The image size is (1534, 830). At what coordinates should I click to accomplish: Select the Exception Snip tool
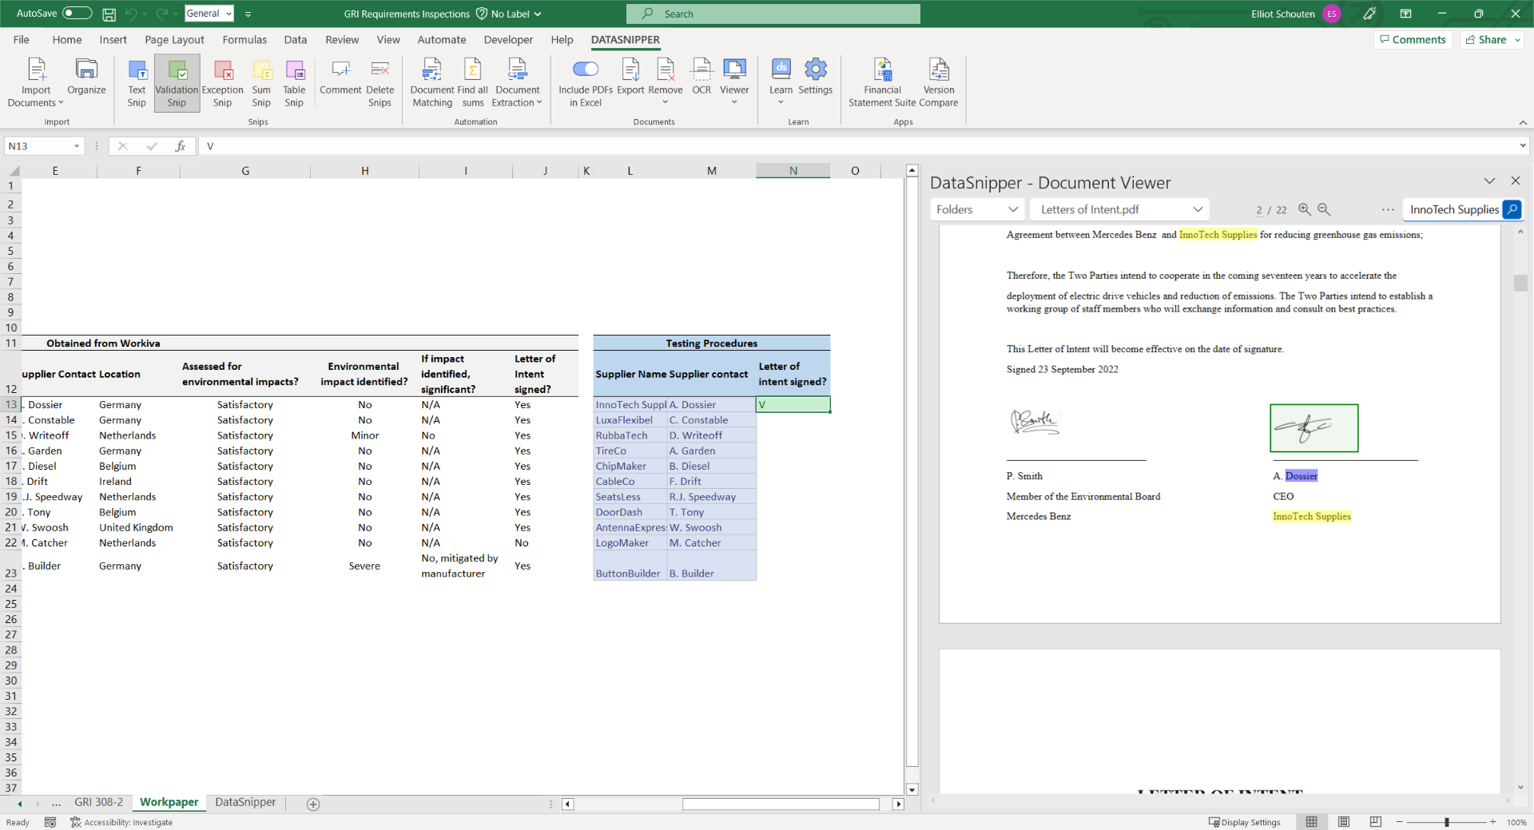(222, 82)
